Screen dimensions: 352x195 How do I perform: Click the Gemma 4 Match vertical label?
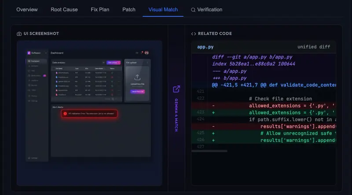pyautogui.click(x=176, y=115)
